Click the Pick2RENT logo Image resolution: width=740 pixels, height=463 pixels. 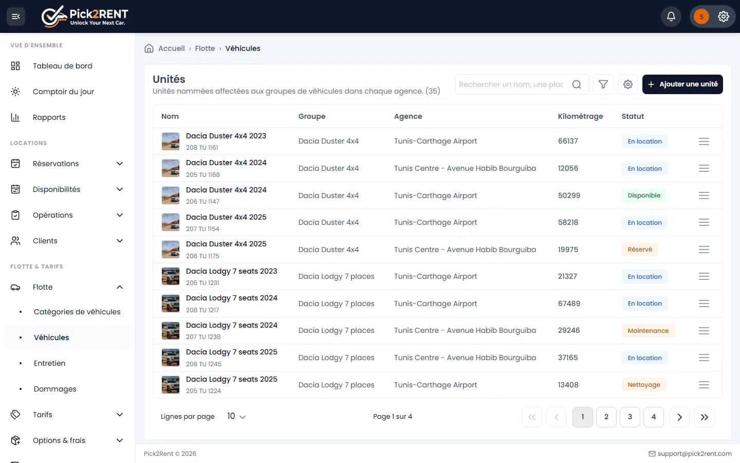pyautogui.click(x=85, y=16)
